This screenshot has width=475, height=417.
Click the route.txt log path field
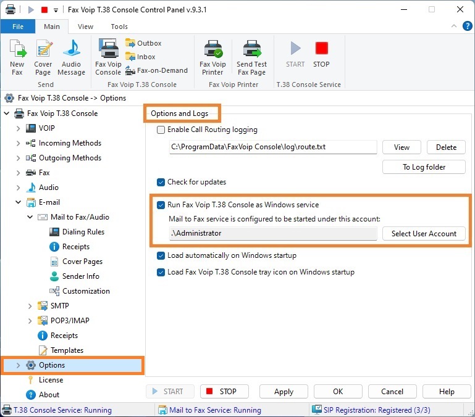point(273,147)
